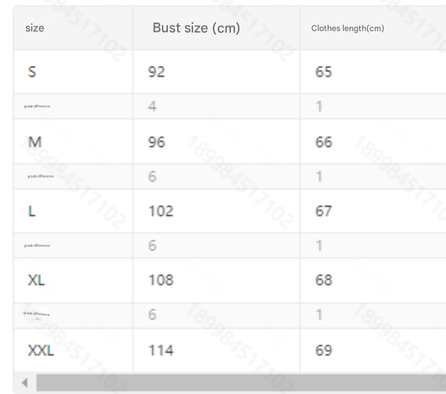Image resolution: width=446 pixels, height=394 pixels.
Task: Click the left scroll arrow of the table
Action: click(25, 383)
